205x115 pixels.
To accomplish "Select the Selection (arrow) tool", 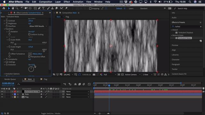I will click(9, 8).
